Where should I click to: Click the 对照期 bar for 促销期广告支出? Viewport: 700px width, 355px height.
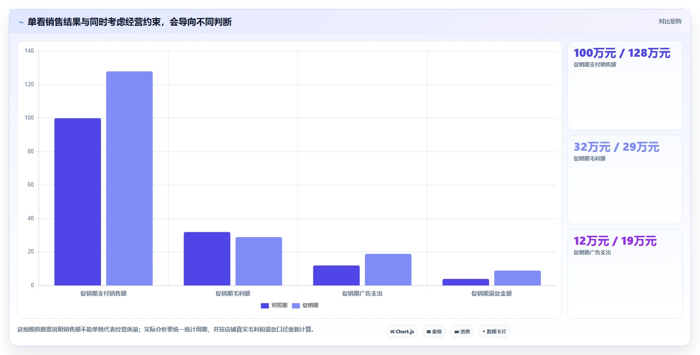coord(336,276)
